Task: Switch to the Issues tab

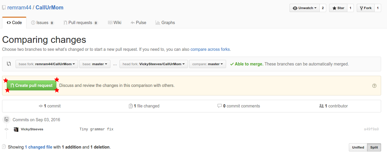Action: click(42, 23)
